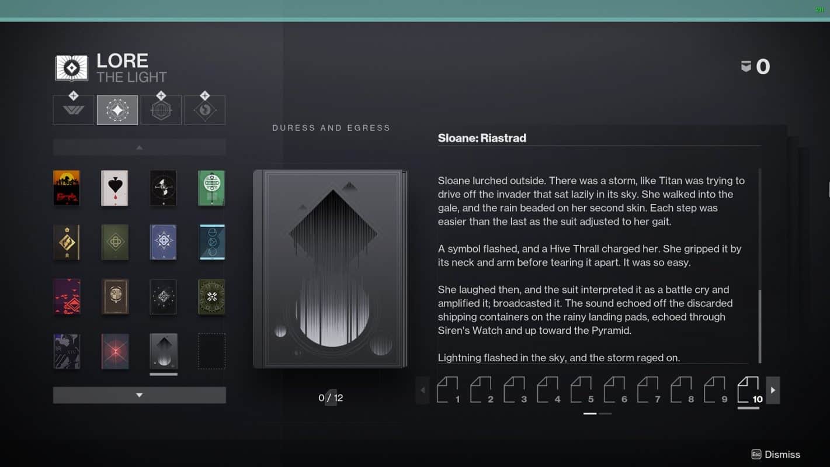
Task: Open lore page 5
Action: [x=581, y=390]
